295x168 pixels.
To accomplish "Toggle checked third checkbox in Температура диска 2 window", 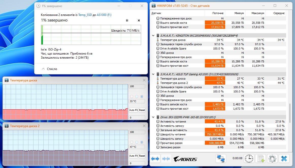I will pyautogui.click(x=142, y=142).
